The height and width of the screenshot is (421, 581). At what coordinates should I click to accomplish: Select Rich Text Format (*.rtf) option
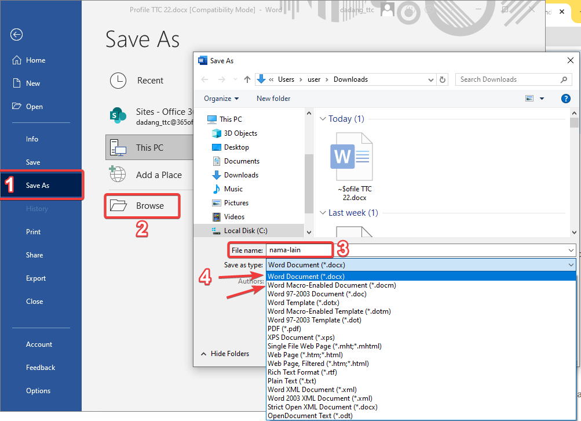[301, 372]
